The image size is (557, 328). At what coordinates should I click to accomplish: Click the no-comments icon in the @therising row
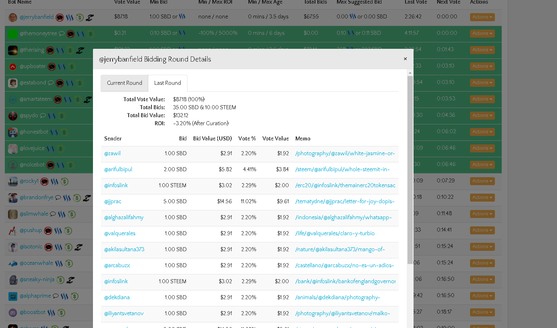50,50
